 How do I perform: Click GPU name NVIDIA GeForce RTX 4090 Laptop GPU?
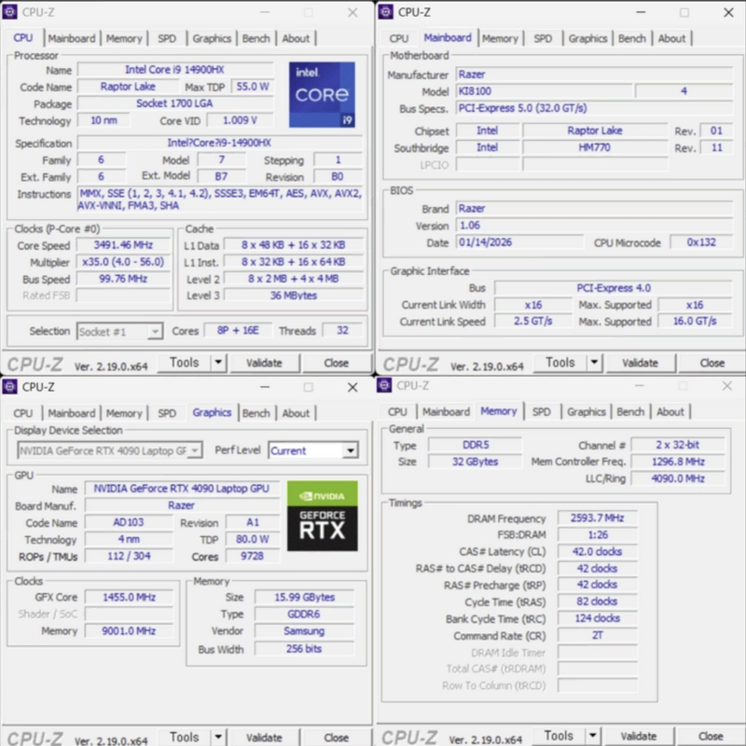pos(181,489)
